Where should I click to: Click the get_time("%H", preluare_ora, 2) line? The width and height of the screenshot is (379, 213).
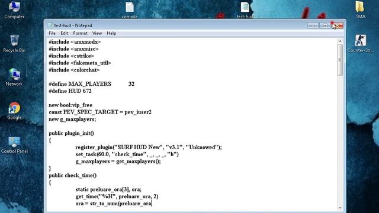coord(117,196)
